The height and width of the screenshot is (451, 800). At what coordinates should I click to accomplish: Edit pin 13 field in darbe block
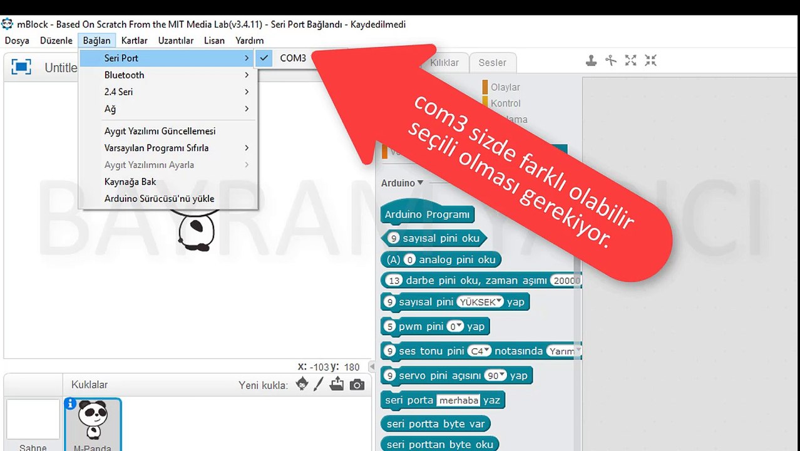394,281
